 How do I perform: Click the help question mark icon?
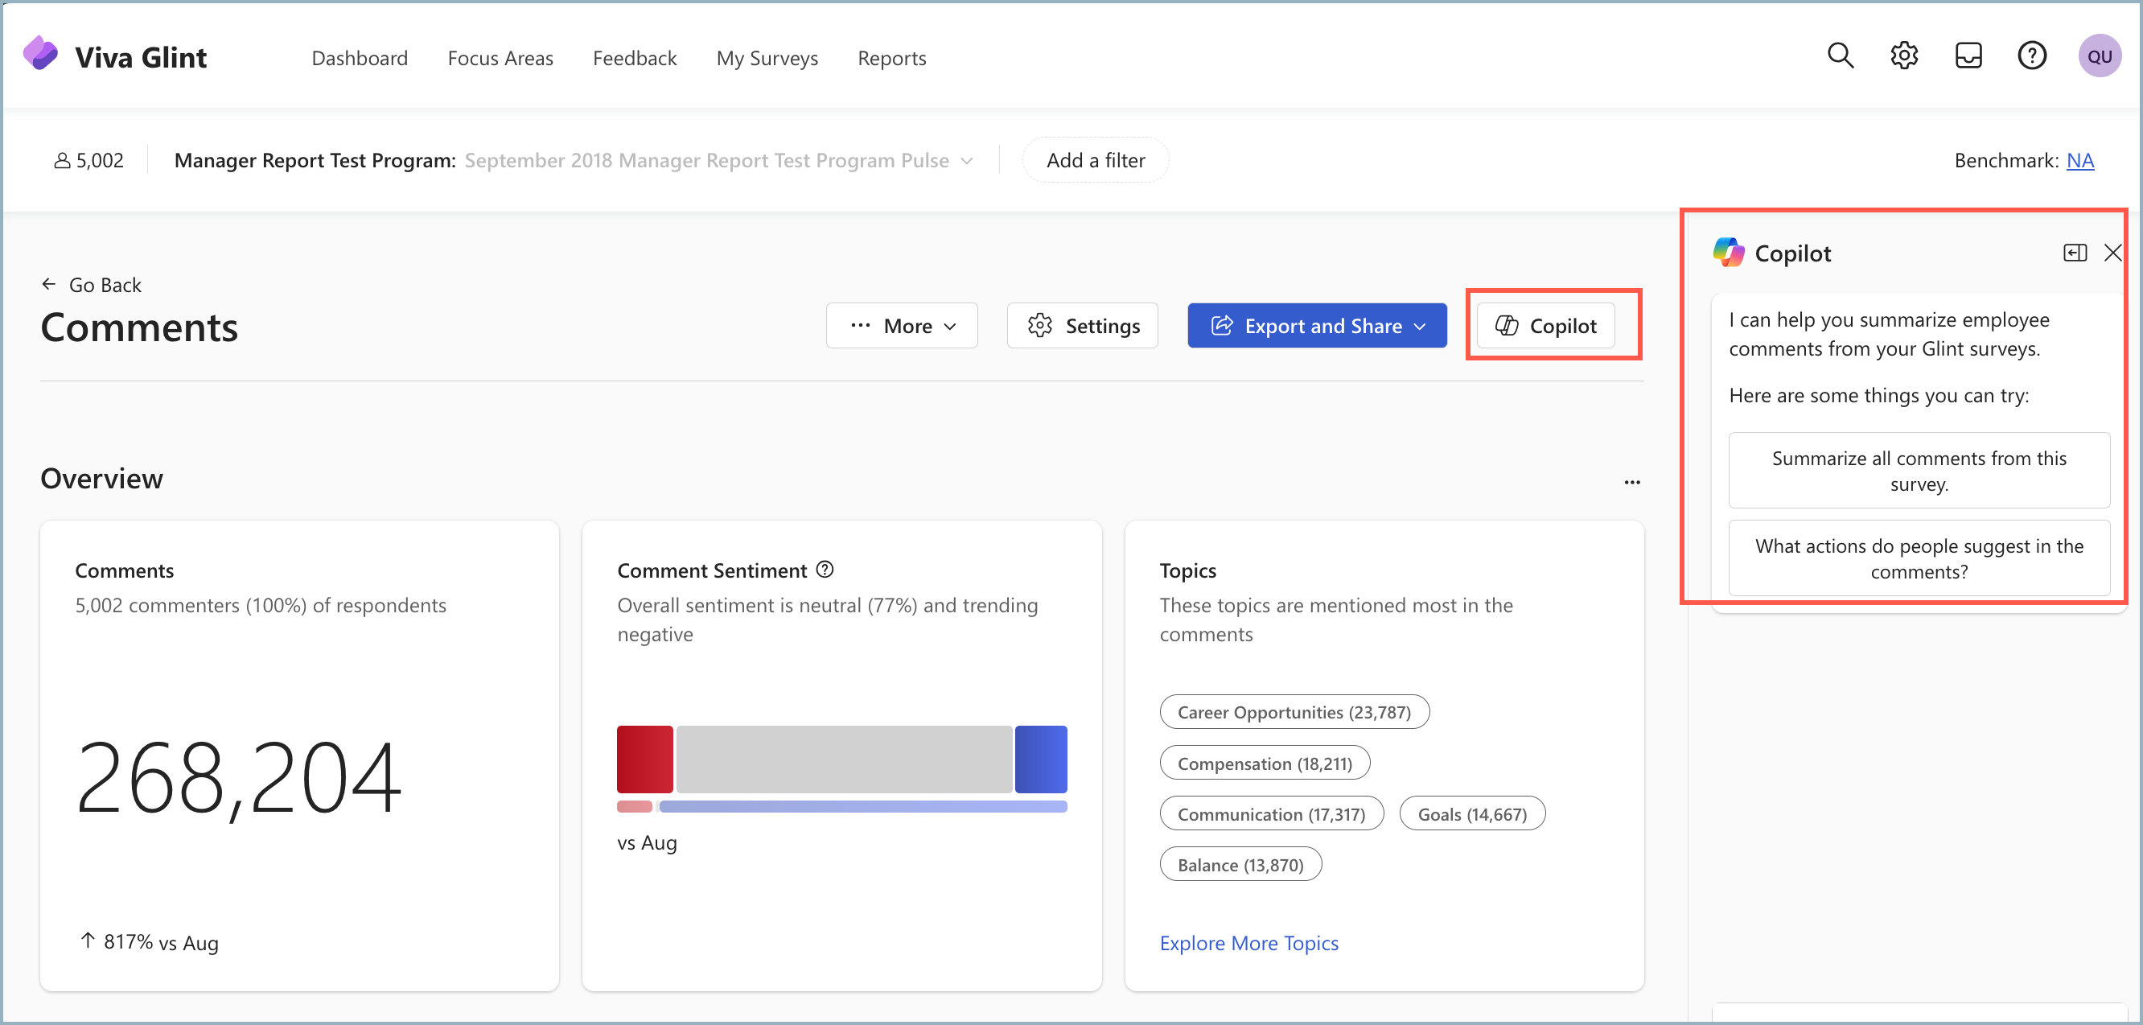pyautogui.click(x=2031, y=56)
